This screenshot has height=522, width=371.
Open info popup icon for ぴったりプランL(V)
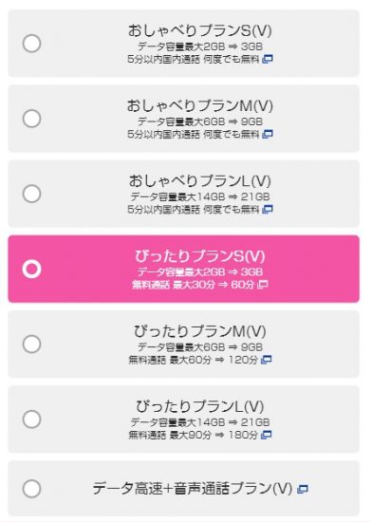click(267, 435)
